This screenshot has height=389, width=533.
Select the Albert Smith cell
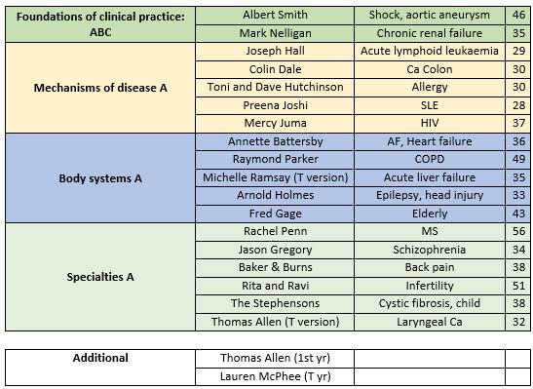[x=275, y=16]
